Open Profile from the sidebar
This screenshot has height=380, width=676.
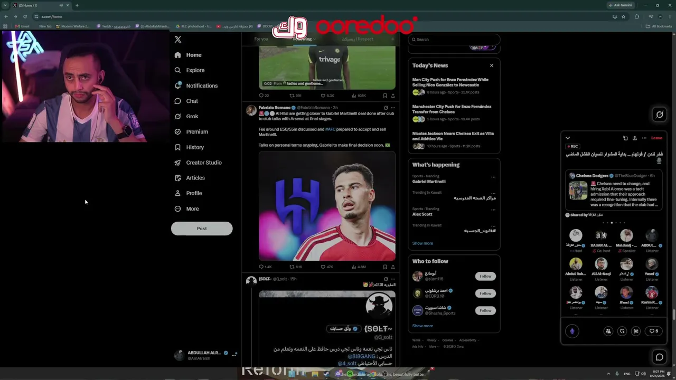[188, 193]
